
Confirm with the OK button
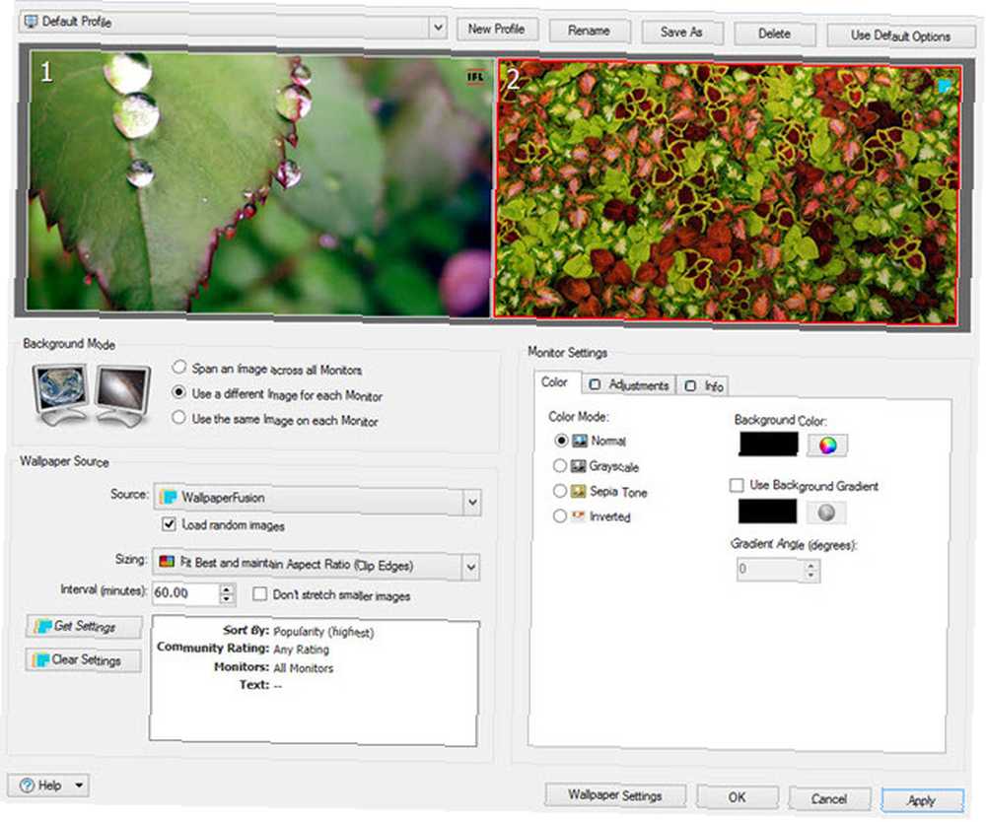tap(737, 797)
